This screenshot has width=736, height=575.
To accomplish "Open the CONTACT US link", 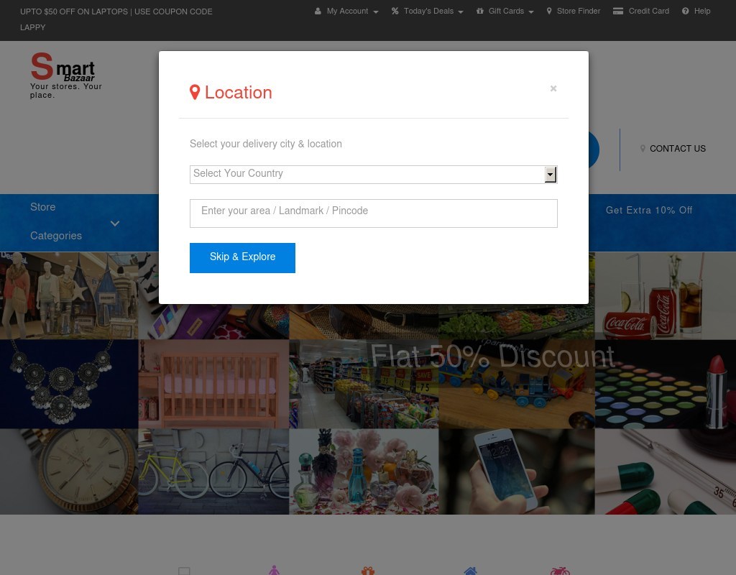I will click(x=677, y=149).
